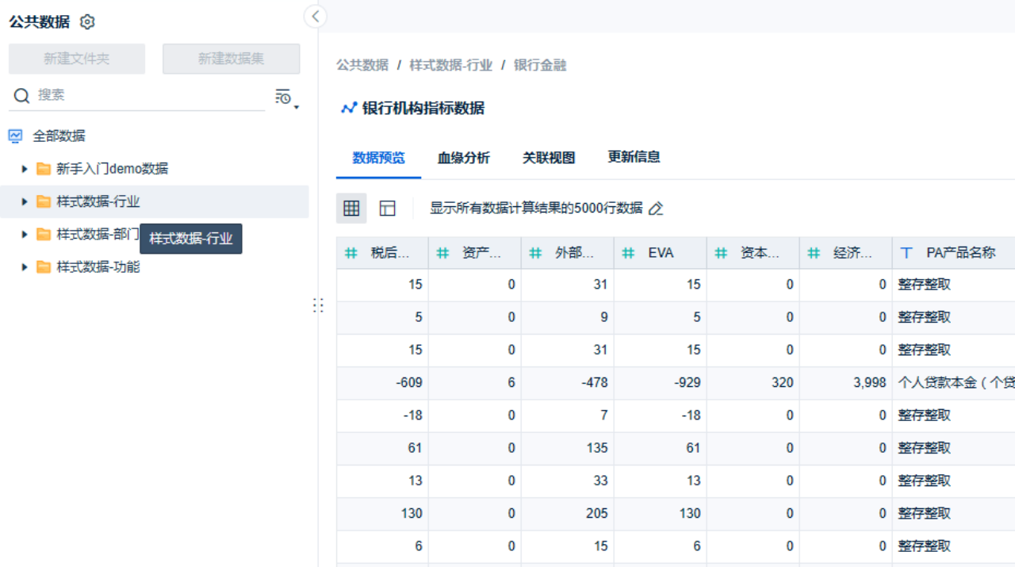
Task: Open the sort/filter icon next to search
Action: click(286, 98)
